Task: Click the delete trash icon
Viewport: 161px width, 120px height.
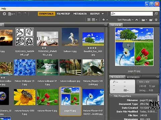Action: pos(156,20)
